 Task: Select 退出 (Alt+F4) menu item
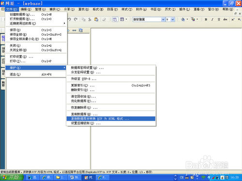pos(36,74)
